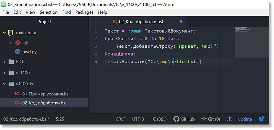This screenshot has height=130, width=274.
Task: Open the Help menu
Action: tap(102, 12)
